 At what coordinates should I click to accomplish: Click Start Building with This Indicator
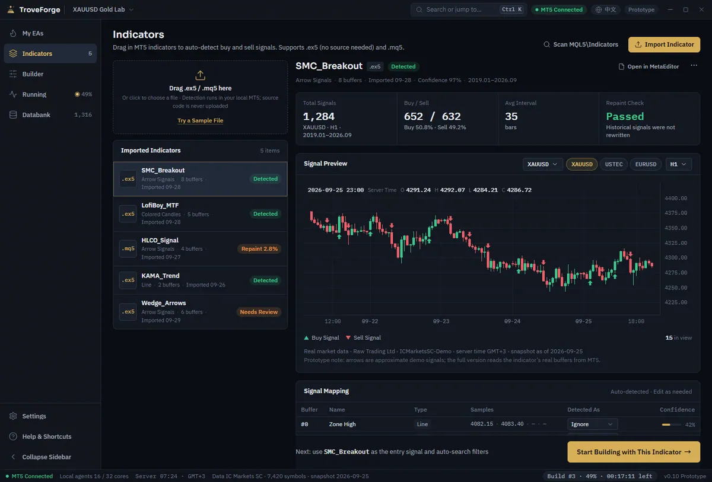pyautogui.click(x=634, y=452)
